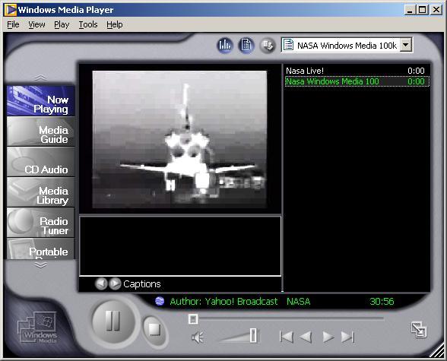Click the equalizer and settings toggle button
Screen dimensions: 447x361
click(225, 45)
